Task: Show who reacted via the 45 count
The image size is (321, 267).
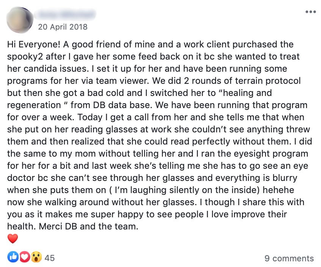Action: (50, 258)
